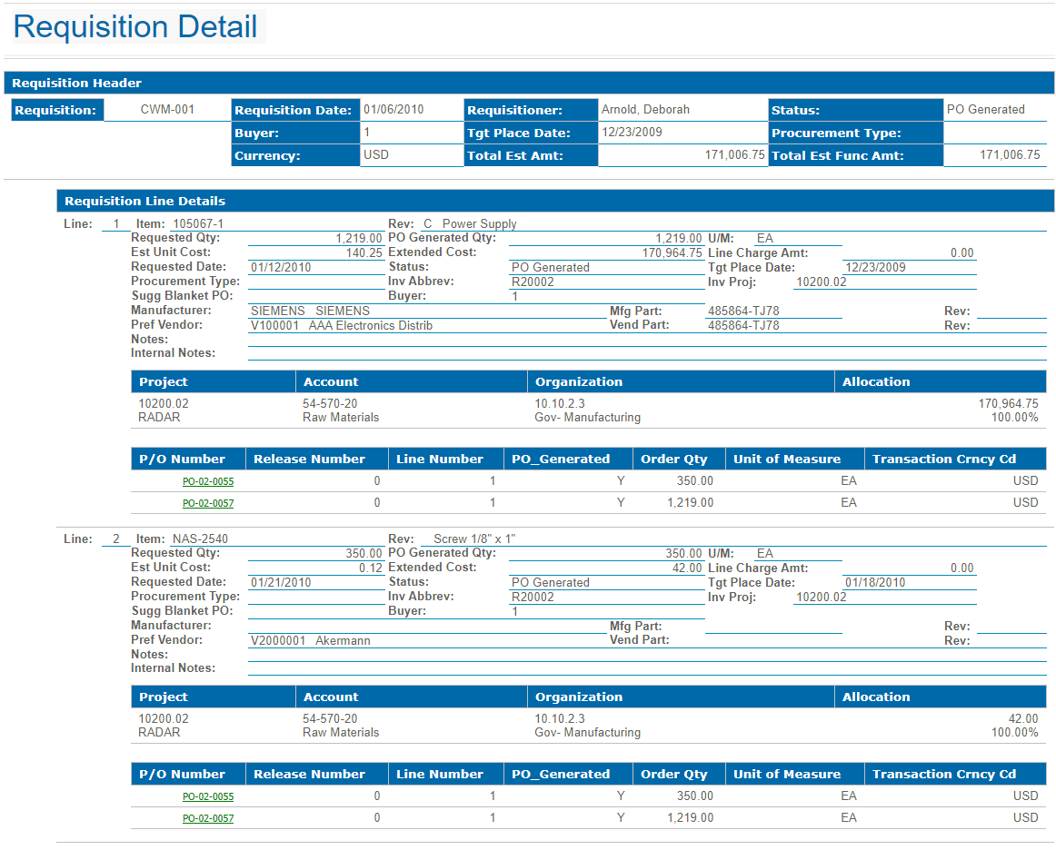Click PO-02-0055 link in Line 2 table
Image resolution: width=1056 pixels, height=850 pixels.
click(207, 796)
